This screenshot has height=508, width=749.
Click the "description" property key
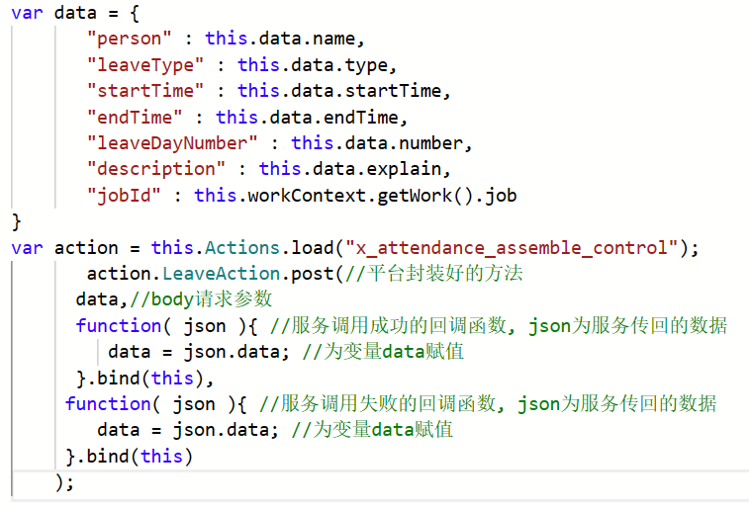156,168
